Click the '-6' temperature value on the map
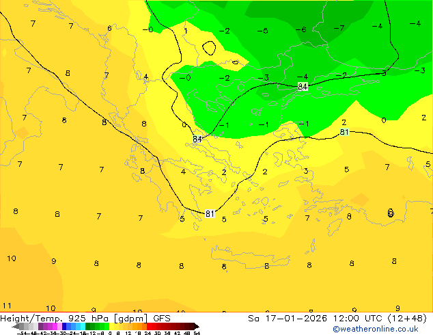 click(301, 29)
